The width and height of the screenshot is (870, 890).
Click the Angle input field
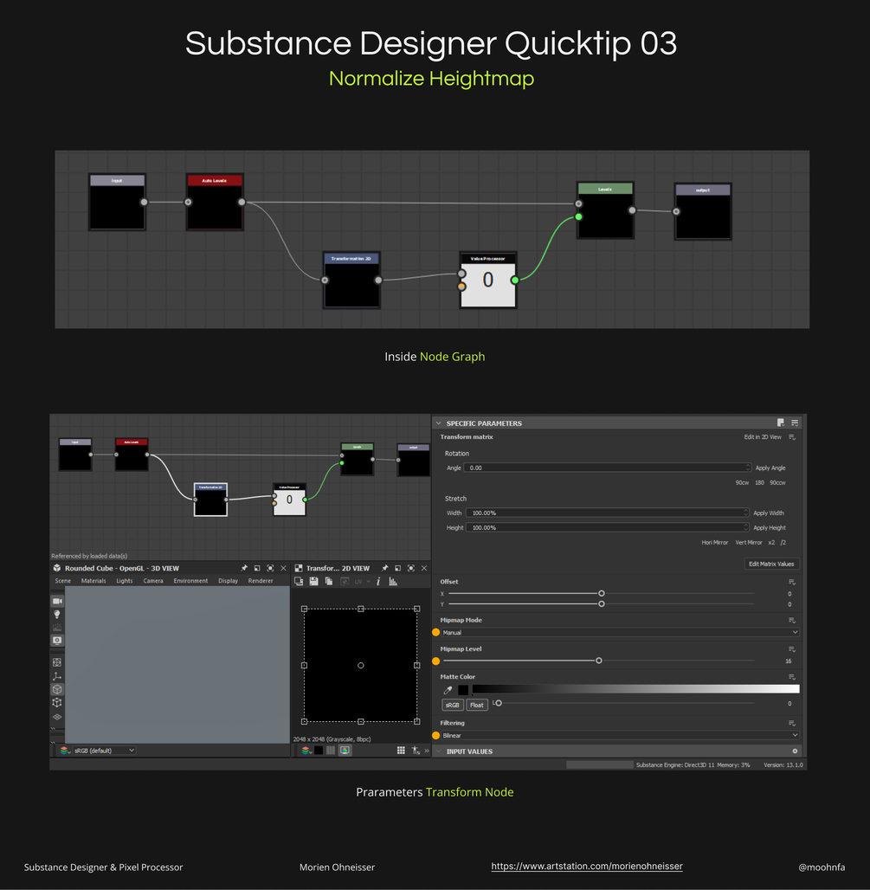pos(607,468)
